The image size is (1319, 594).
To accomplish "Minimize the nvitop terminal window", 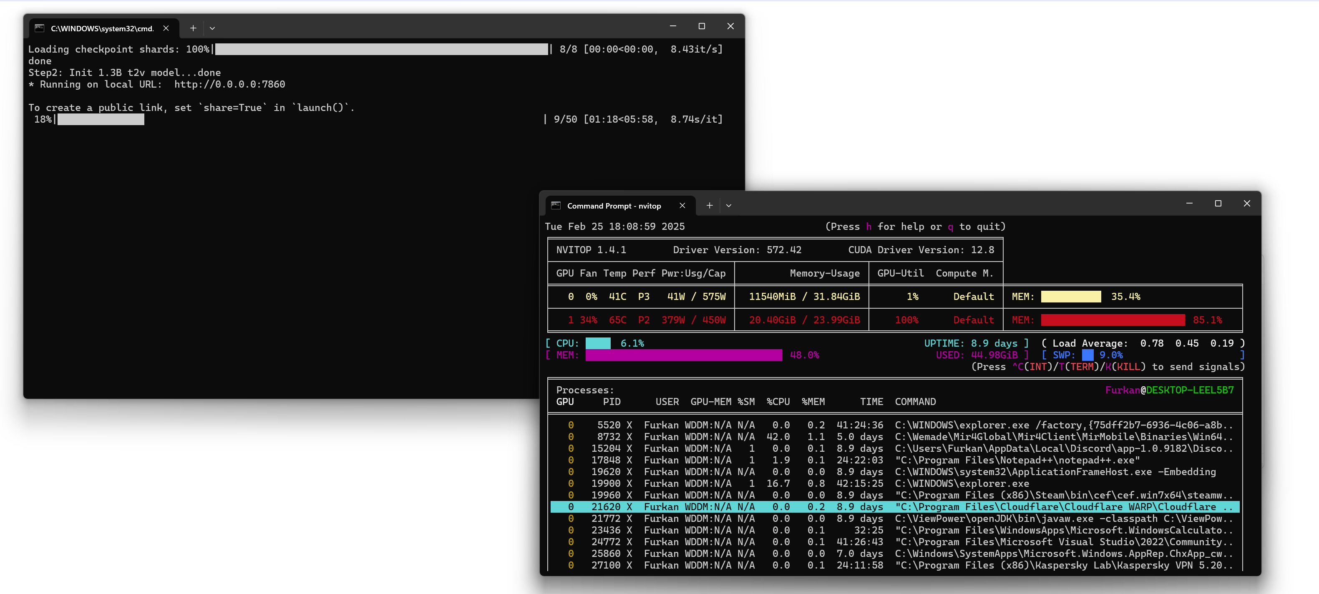I will (1189, 203).
